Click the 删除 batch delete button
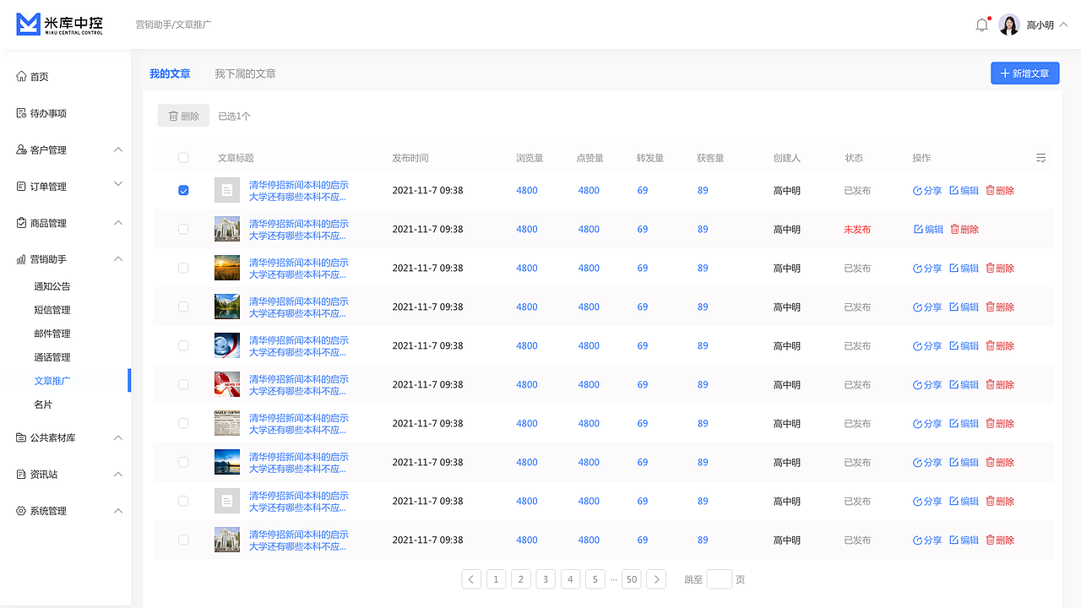Image resolution: width=1081 pixels, height=608 pixels. tap(183, 117)
